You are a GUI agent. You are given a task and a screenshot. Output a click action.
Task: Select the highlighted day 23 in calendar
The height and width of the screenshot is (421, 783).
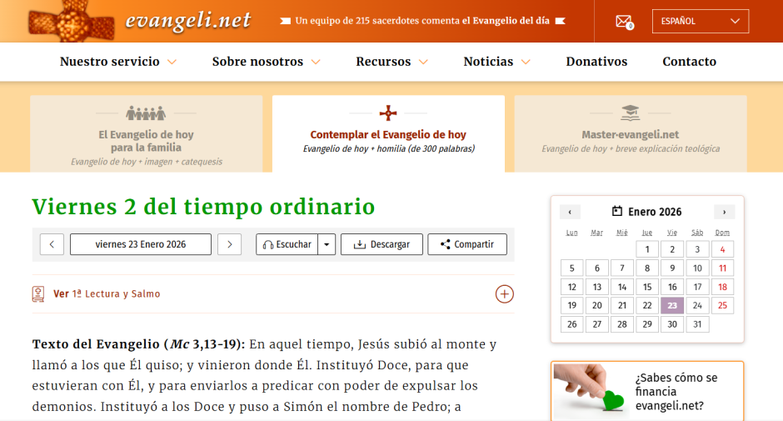(x=672, y=305)
